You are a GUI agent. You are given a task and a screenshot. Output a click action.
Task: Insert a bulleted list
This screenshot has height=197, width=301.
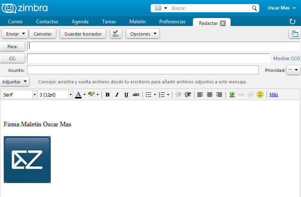(148, 95)
